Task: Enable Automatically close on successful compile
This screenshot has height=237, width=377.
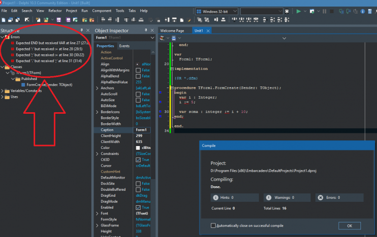Action: [213, 225]
